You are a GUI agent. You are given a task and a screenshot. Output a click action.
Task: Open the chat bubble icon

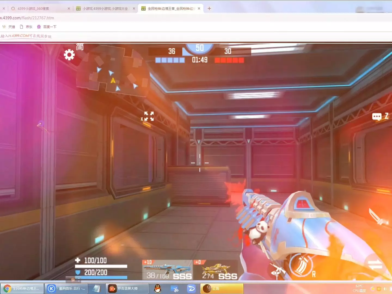(377, 117)
